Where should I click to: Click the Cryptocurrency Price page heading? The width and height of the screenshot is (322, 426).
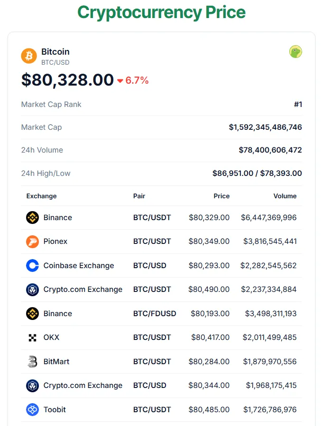[161, 12]
